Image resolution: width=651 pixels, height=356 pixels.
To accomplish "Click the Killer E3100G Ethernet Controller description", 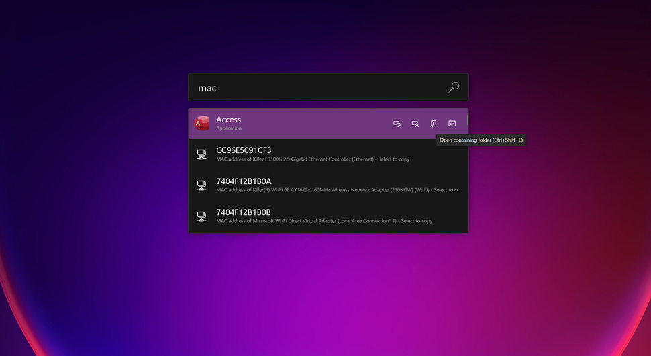I will tap(313, 159).
